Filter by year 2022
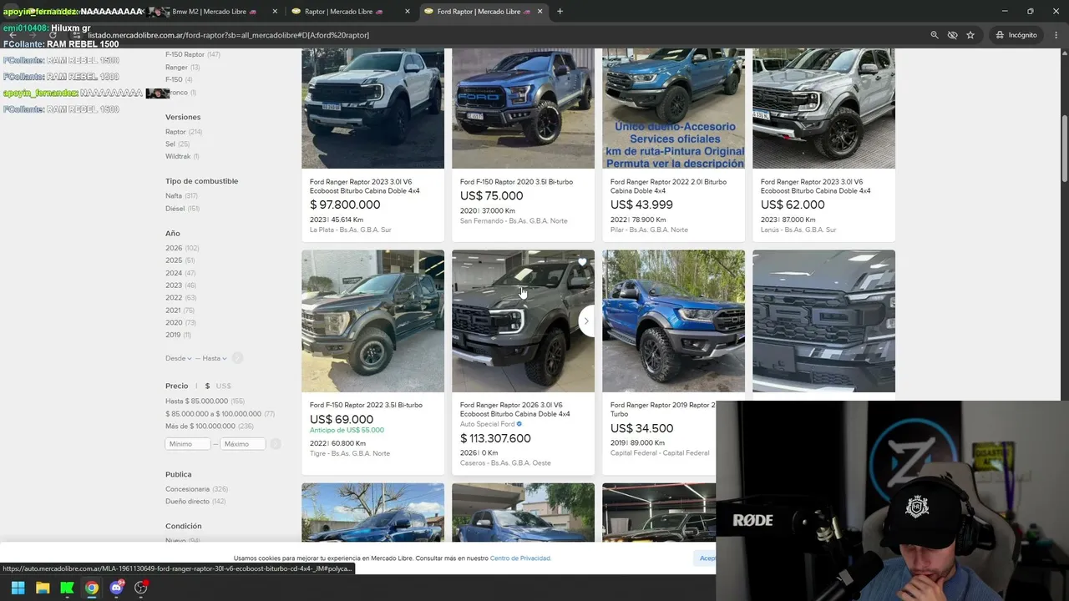The width and height of the screenshot is (1069, 601). coord(174,298)
